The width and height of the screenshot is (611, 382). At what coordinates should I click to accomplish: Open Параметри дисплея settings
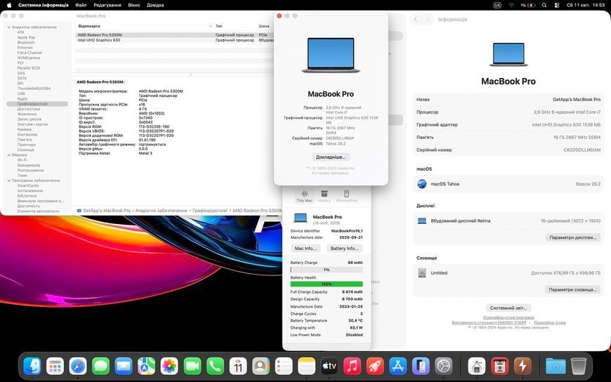pyautogui.click(x=573, y=237)
